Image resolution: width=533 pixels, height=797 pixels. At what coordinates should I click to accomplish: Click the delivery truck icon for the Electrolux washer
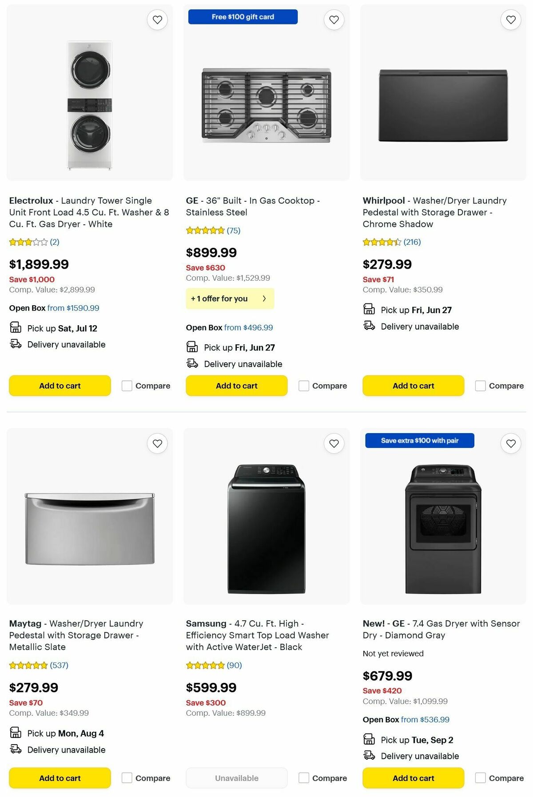click(16, 344)
